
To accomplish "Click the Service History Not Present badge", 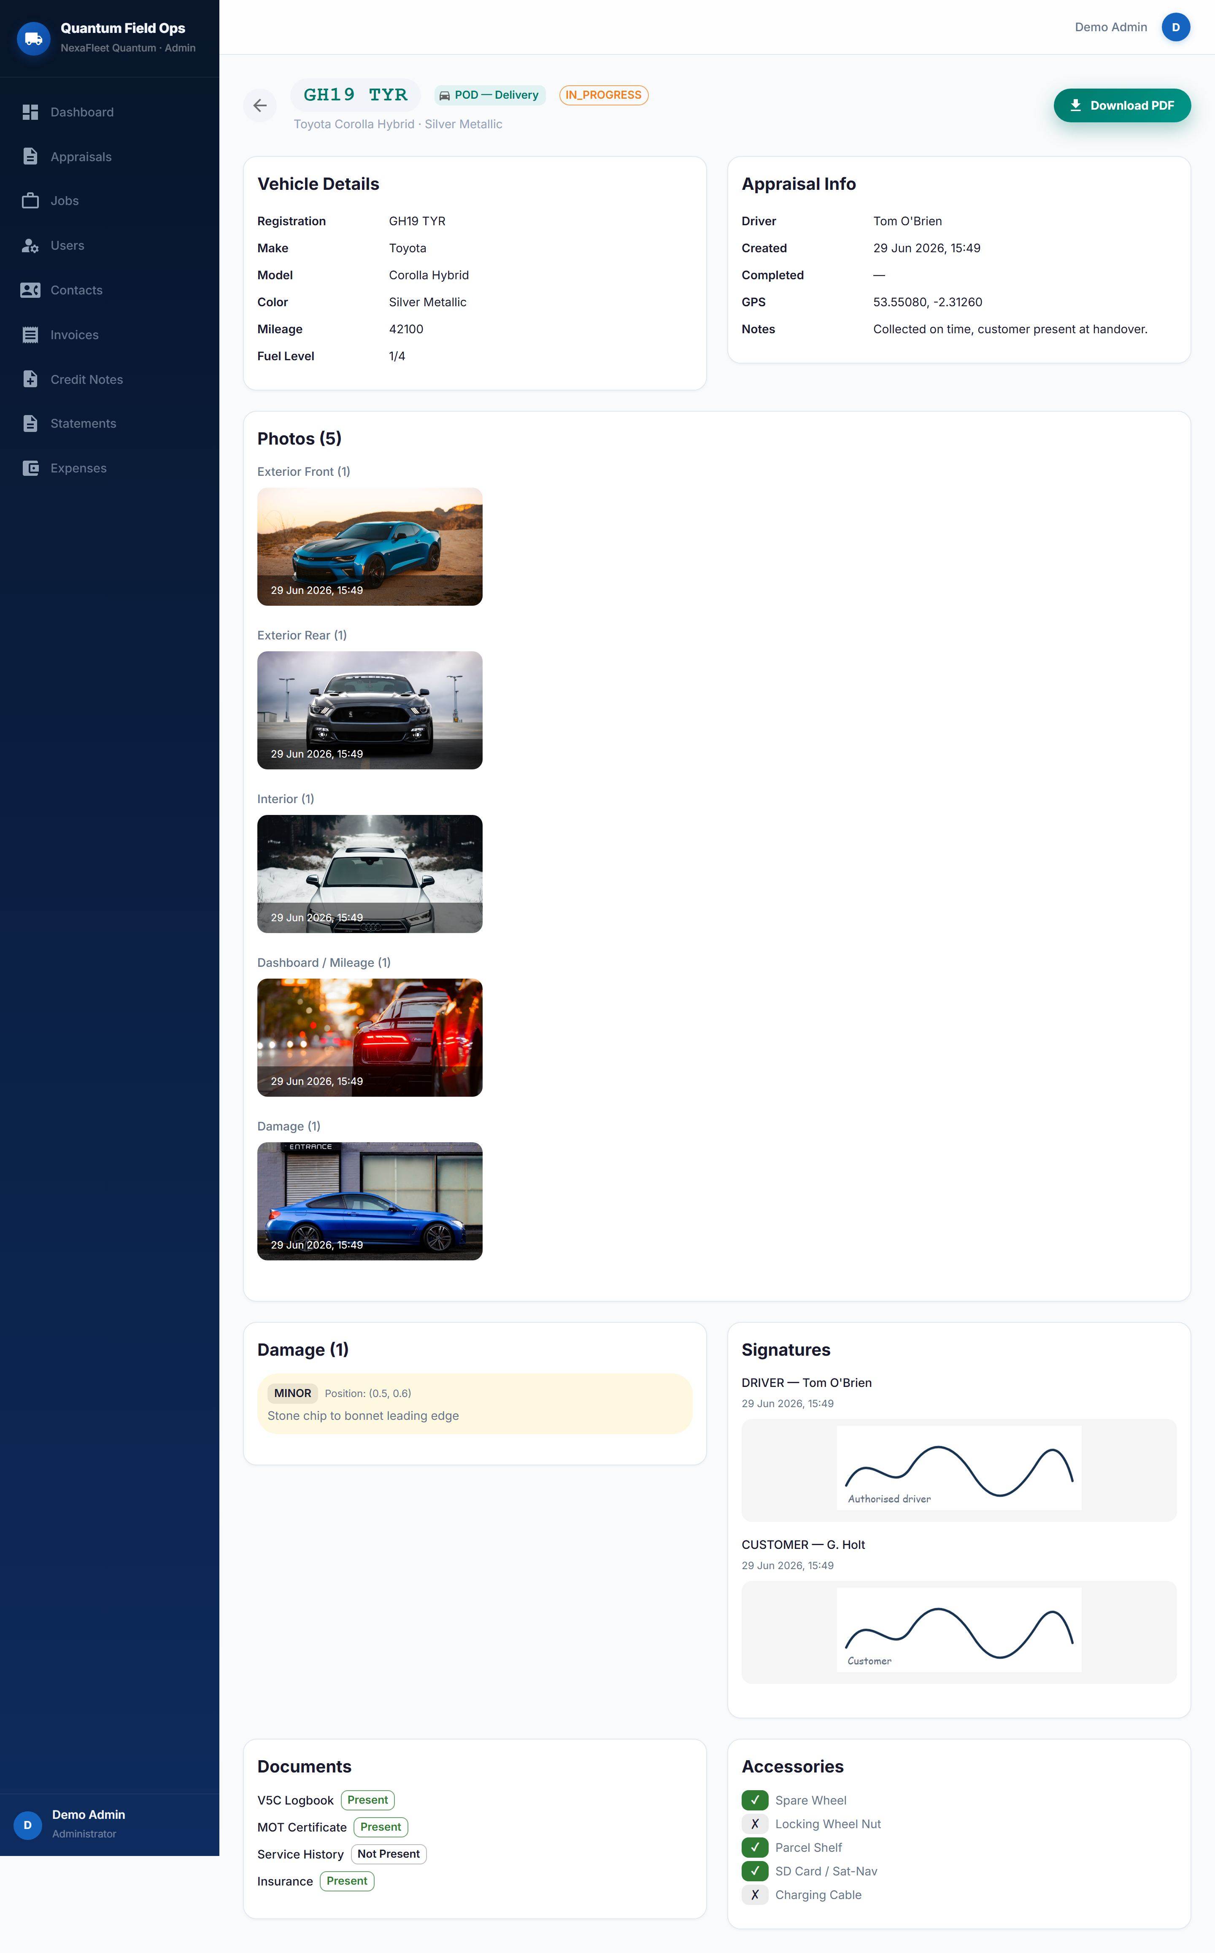I will [388, 1854].
